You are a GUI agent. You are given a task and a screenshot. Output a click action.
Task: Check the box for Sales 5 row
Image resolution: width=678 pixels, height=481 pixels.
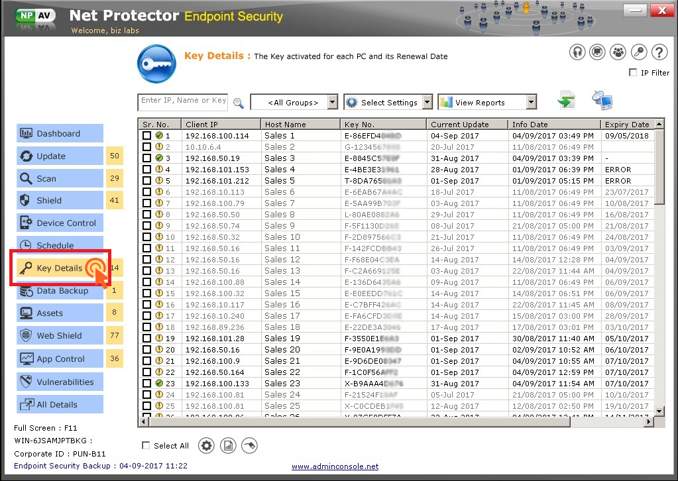pyautogui.click(x=147, y=181)
